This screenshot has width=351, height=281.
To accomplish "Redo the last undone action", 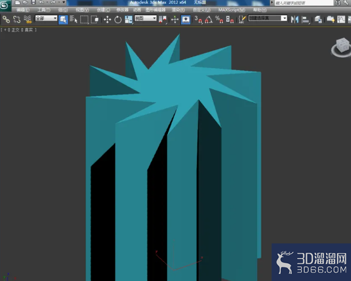I will click(x=53, y=3).
